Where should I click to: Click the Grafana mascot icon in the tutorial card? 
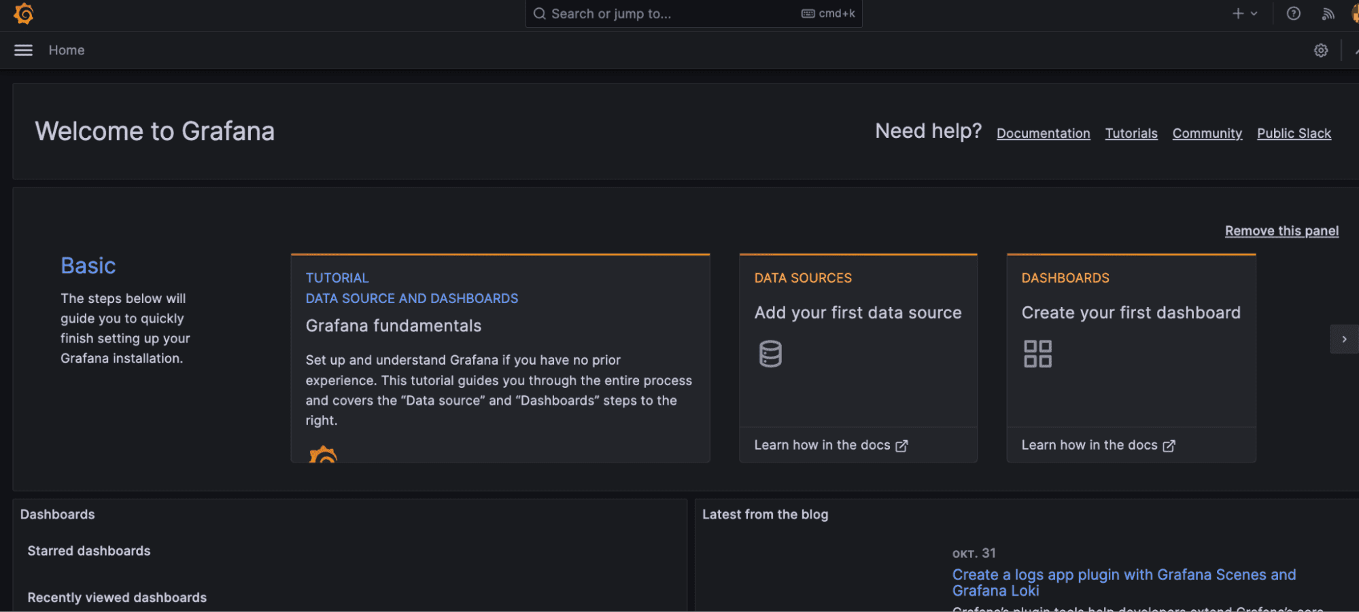tap(322, 454)
